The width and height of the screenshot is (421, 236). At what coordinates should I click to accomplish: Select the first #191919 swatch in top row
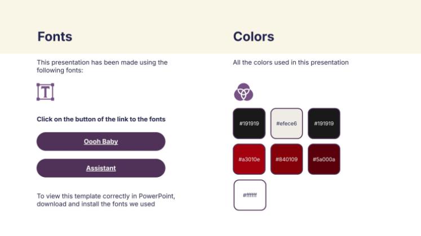tap(249, 123)
